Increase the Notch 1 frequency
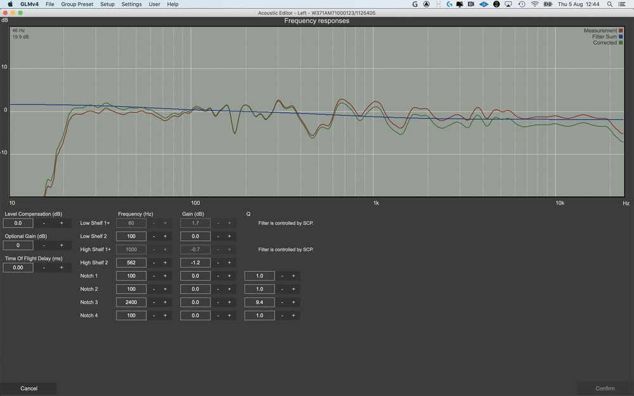The width and height of the screenshot is (634, 396). (165, 276)
